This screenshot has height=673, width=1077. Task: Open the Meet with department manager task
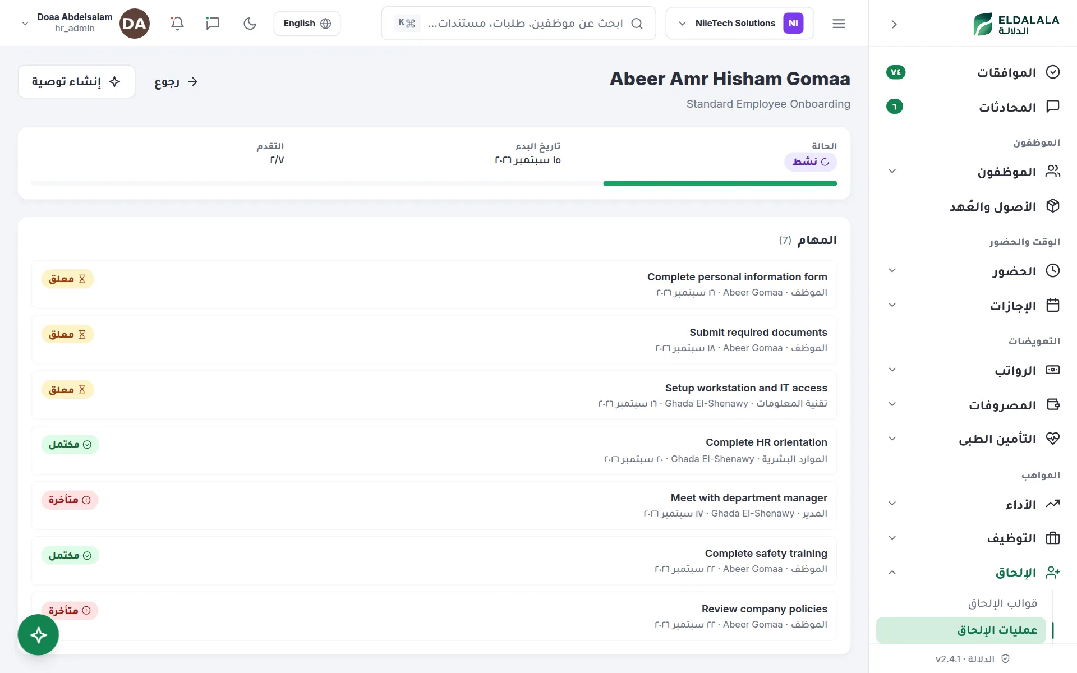(434, 505)
